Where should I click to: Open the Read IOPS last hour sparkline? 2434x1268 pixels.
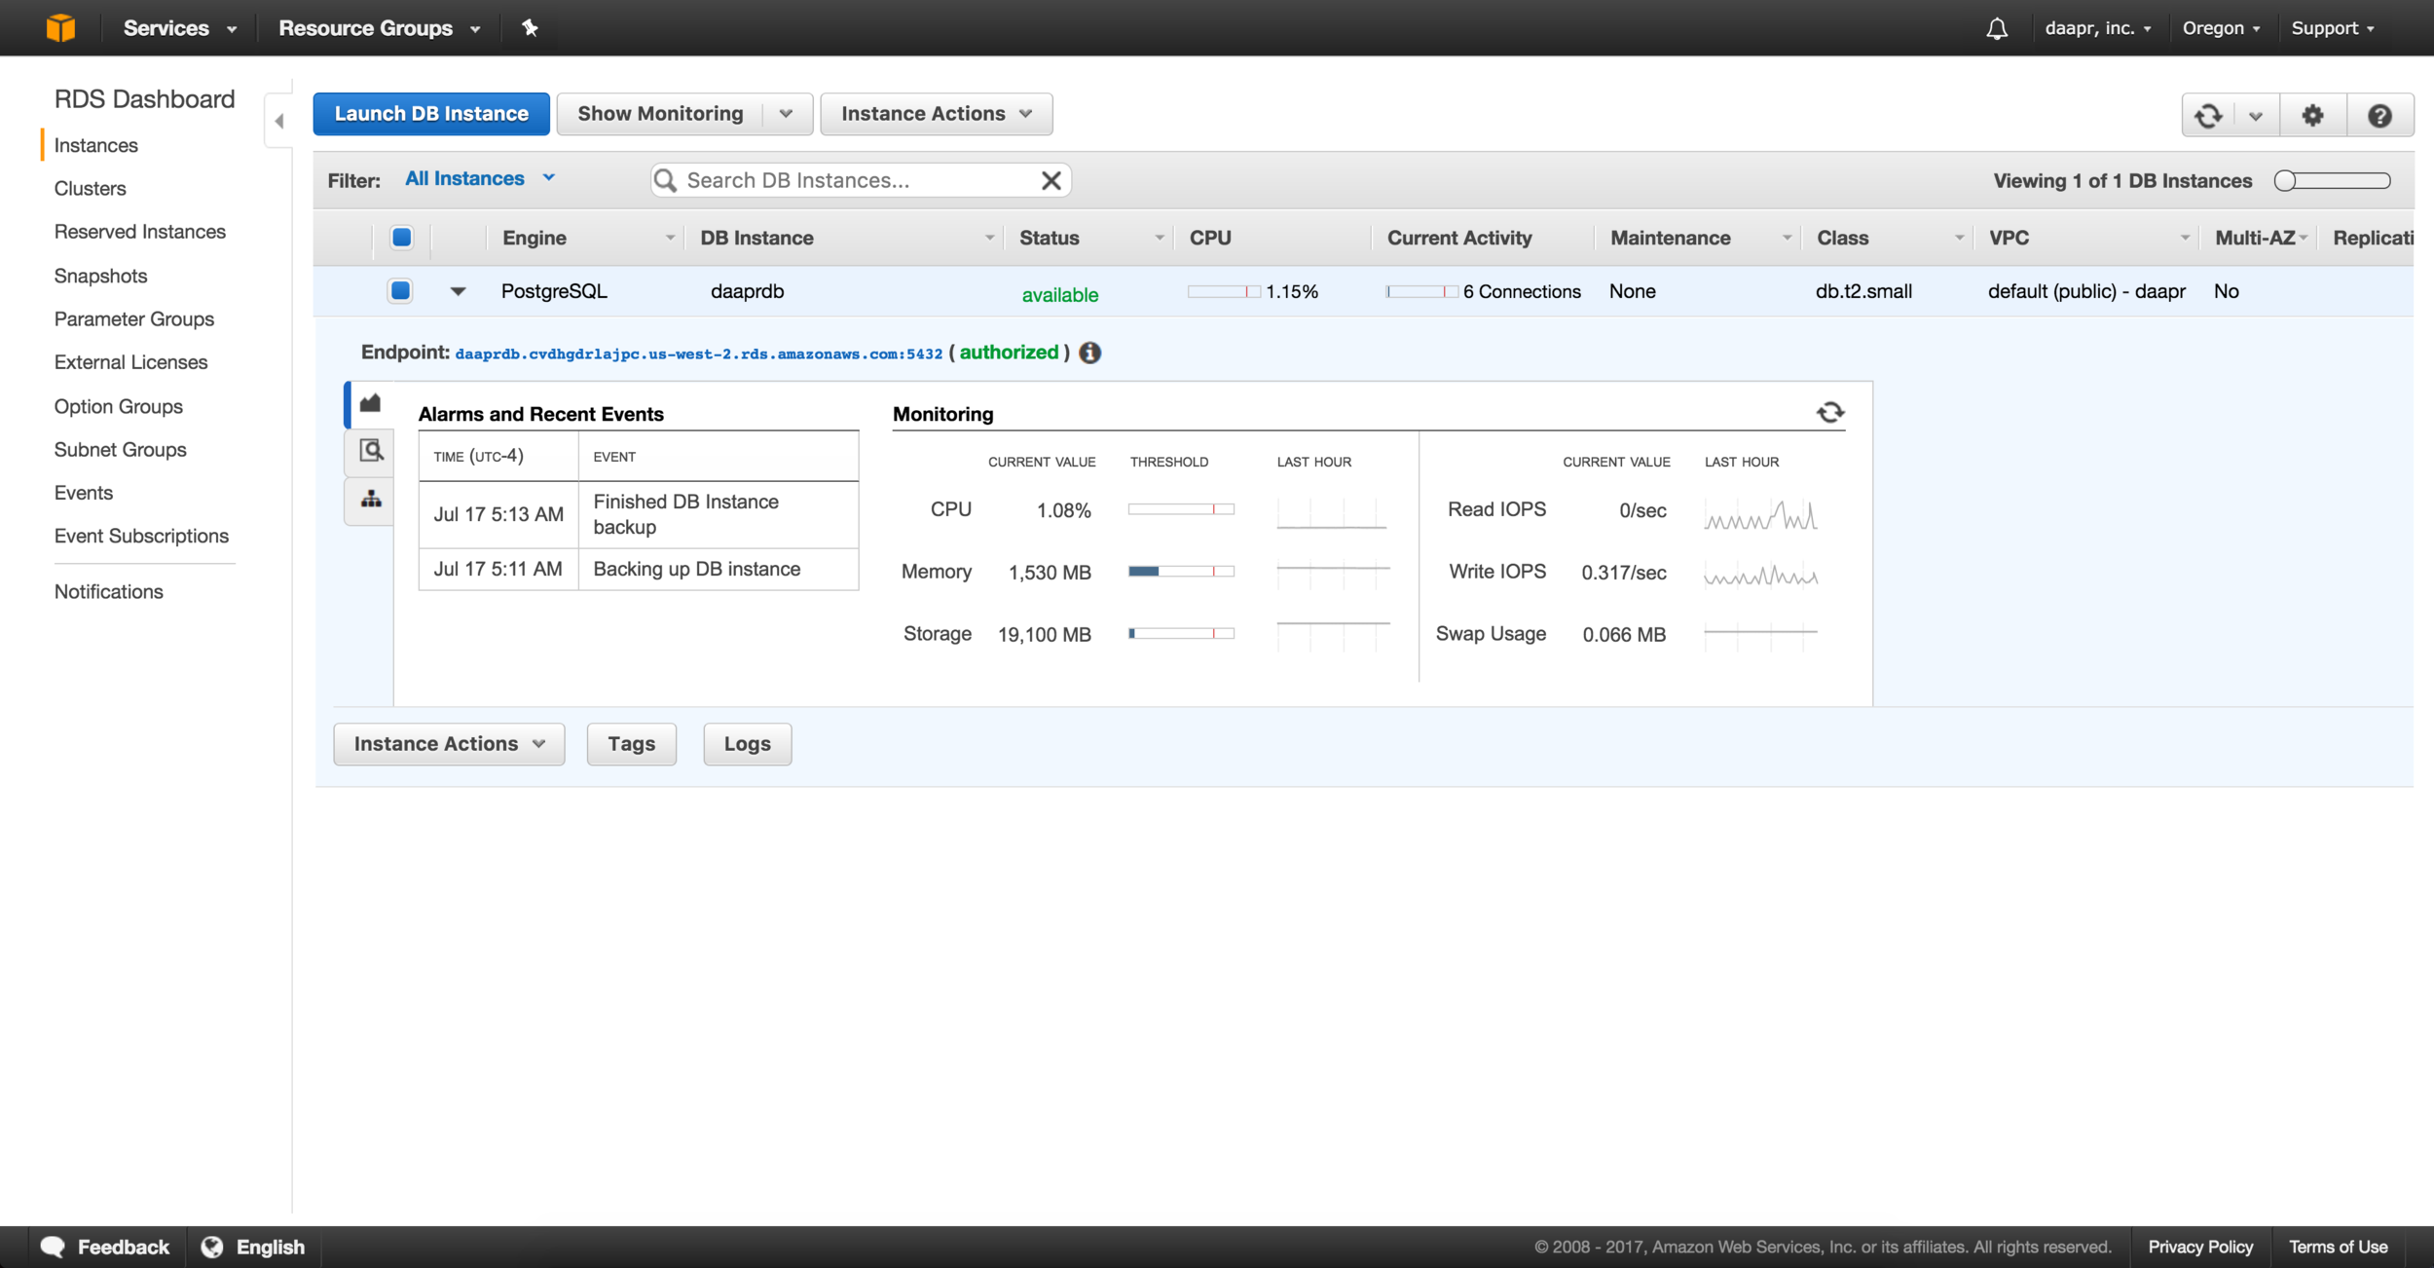tap(1760, 514)
